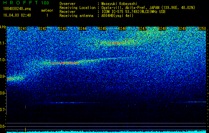Click the red signal trace near 1.1 kHz
The image size is (209, 133).
click(116, 43)
